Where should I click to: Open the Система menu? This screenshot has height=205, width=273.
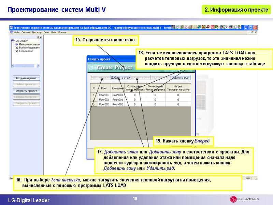point(26,32)
